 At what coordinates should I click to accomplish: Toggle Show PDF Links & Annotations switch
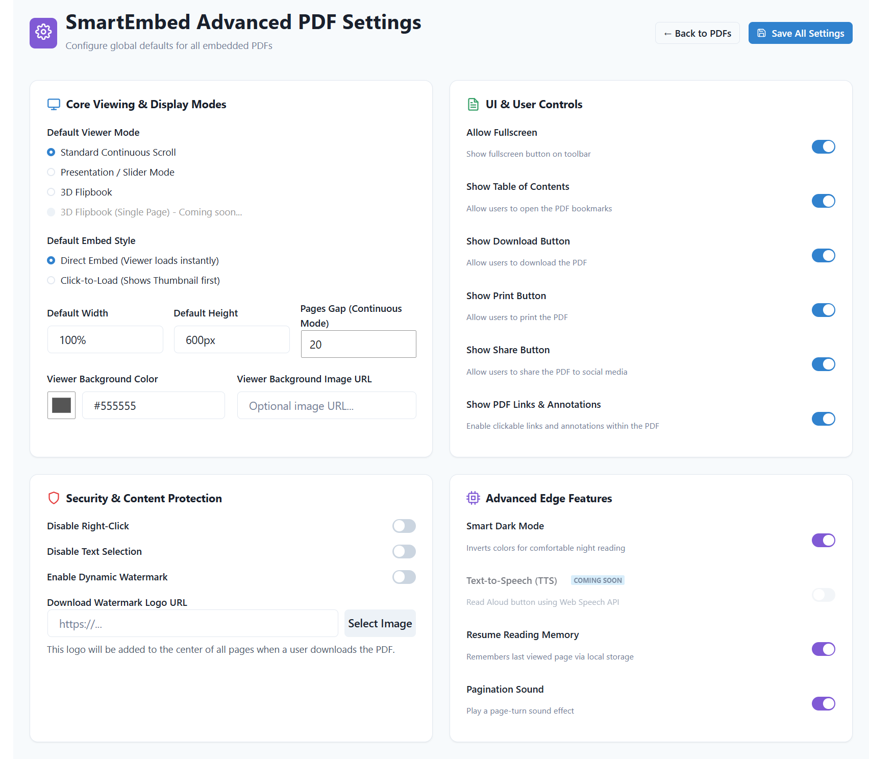(x=824, y=419)
